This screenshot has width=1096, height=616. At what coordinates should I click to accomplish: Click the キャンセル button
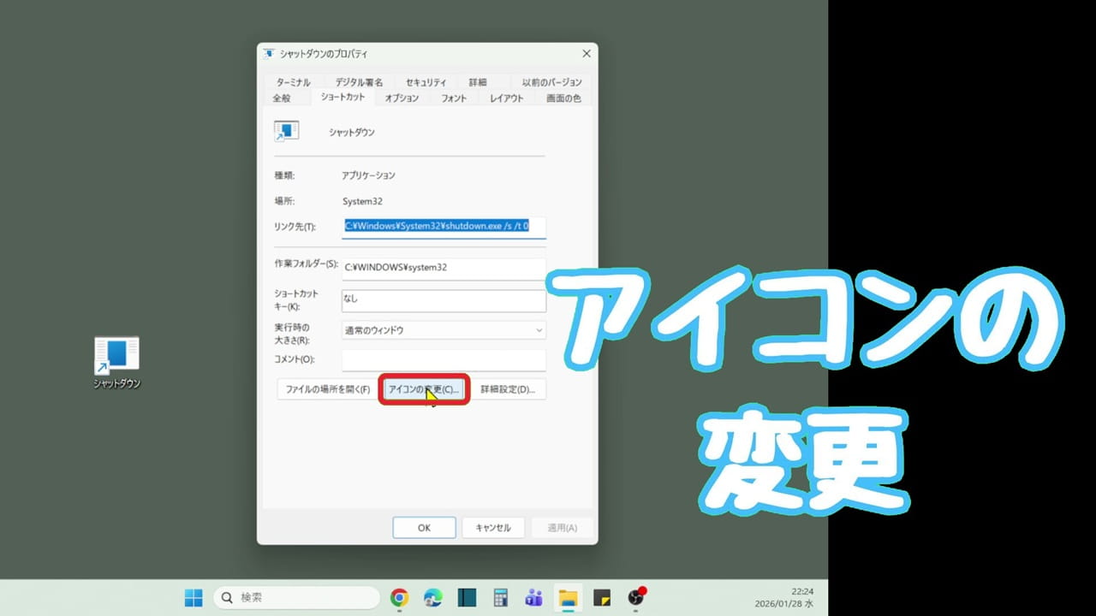pos(493,527)
